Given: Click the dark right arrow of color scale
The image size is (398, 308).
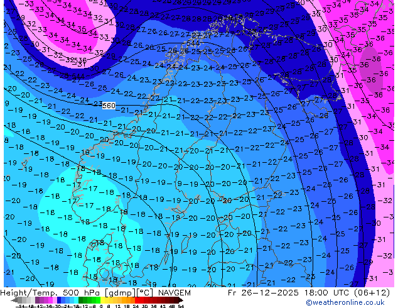Looking at the screenshot, I should coord(181,300).
